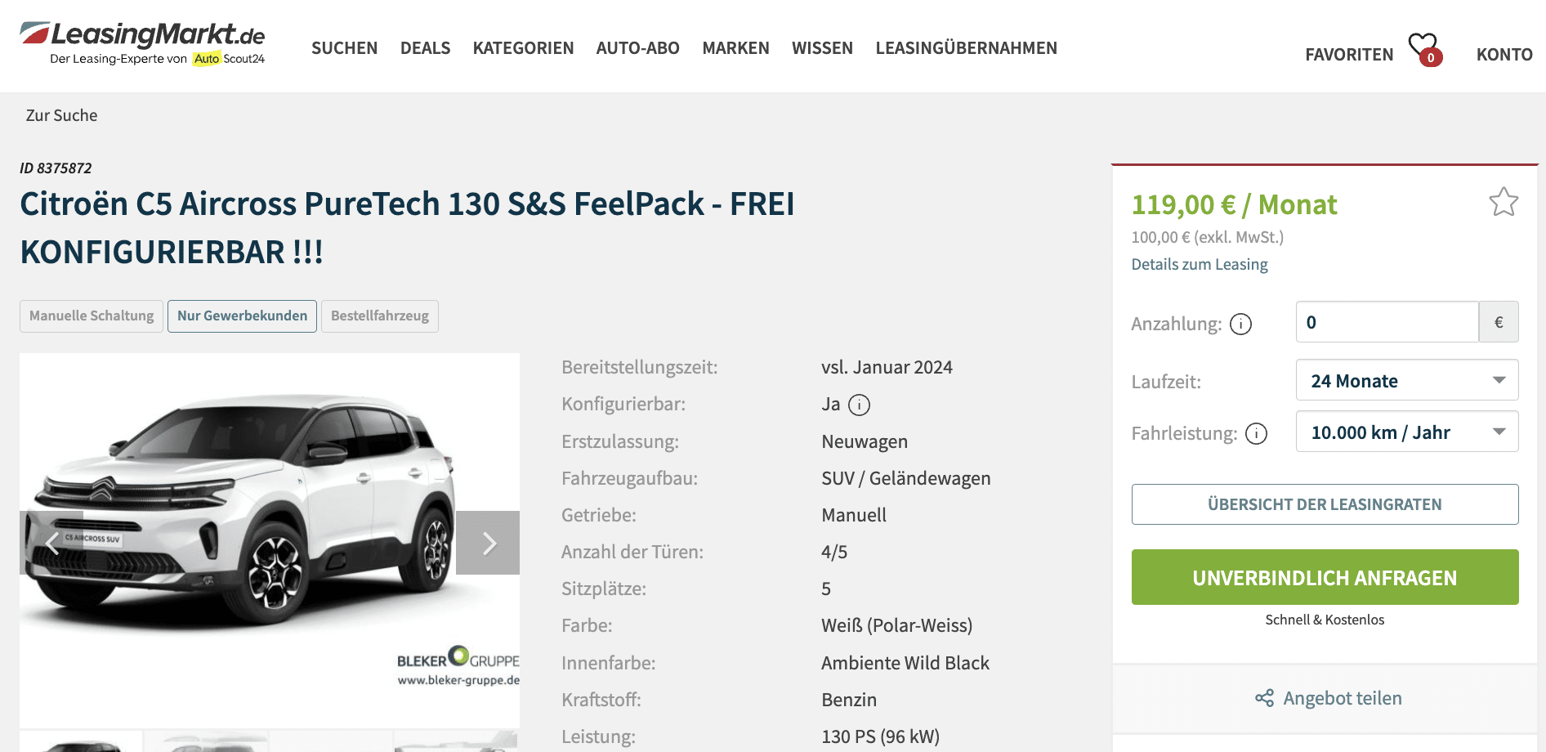Open the LeasingMarkt.de logo homepage
Image resolution: width=1546 pixels, height=752 pixels.
[143, 43]
